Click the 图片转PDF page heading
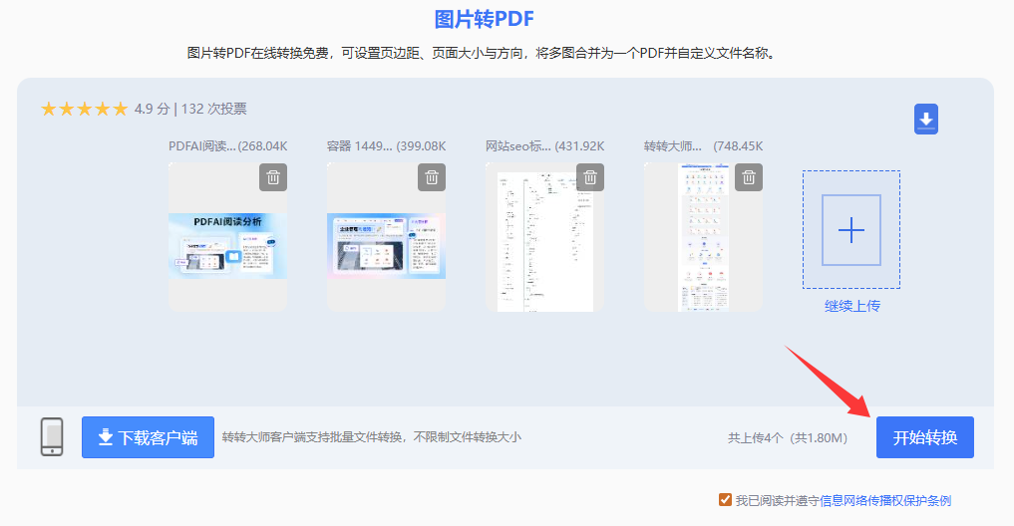 tap(485, 19)
